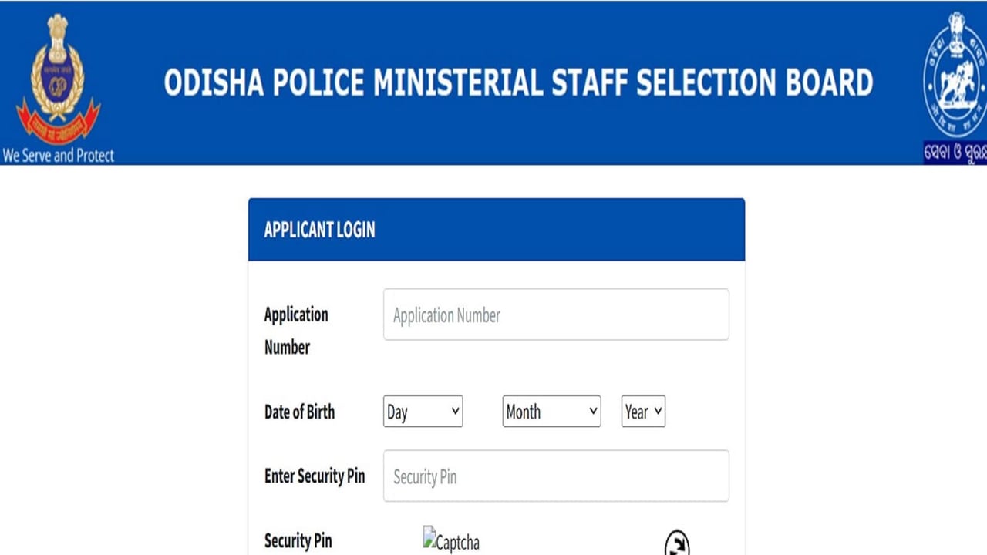The width and height of the screenshot is (987, 555).
Task: Click the chevron arrow of the Day selector
Action: click(x=454, y=412)
